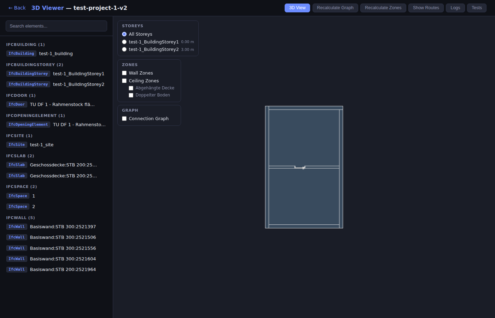Image resolution: width=495 pixels, height=318 pixels.
Task: Toggle the Doppelter Boden checkbox
Action: [x=131, y=95]
